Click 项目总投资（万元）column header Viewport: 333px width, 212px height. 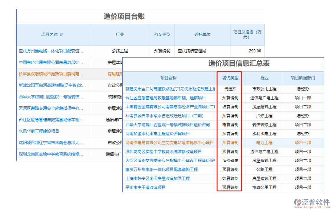tap(247, 35)
